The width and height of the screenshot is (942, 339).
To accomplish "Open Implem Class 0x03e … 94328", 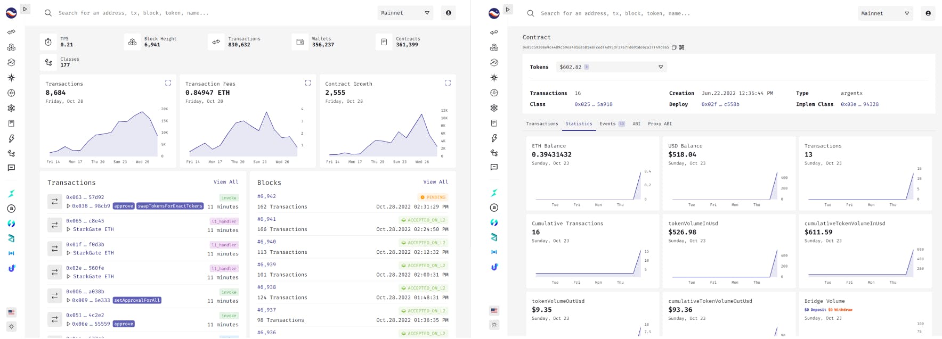I will coord(859,104).
